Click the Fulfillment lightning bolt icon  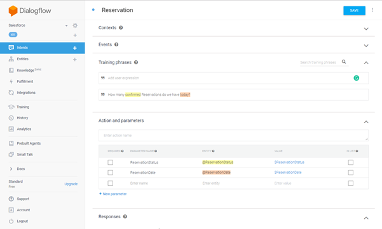click(11, 81)
